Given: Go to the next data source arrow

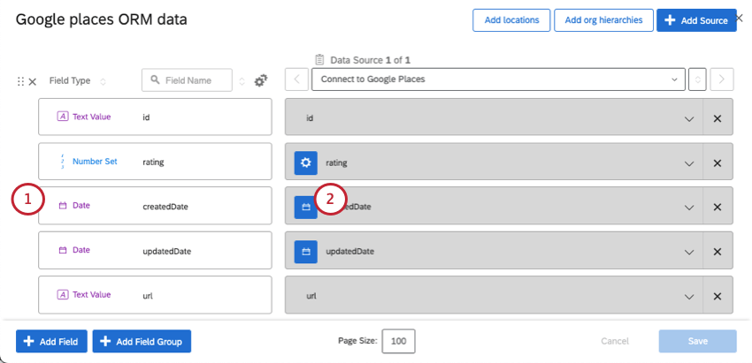Looking at the screenshot, I should tap(723, 79).
